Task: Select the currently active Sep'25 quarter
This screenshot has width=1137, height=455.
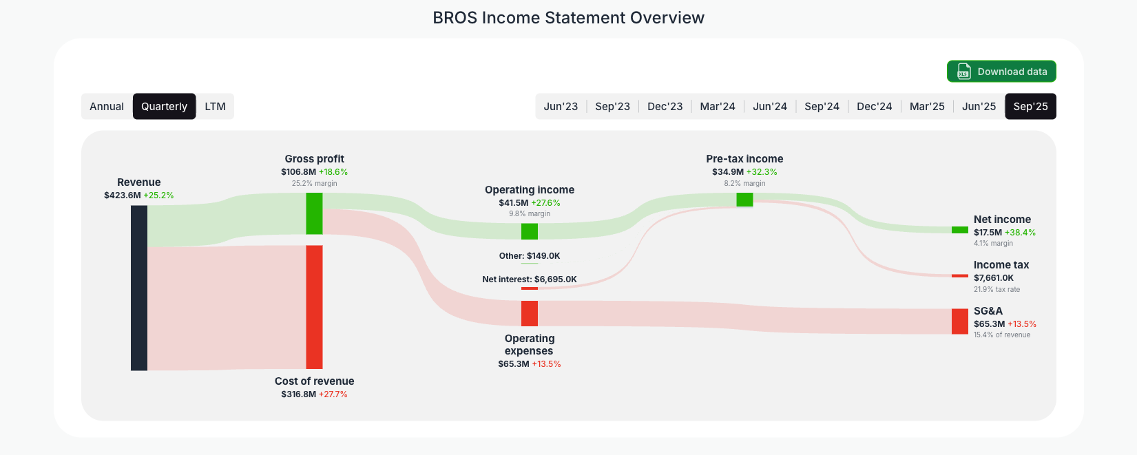Action: [1030, 106]
